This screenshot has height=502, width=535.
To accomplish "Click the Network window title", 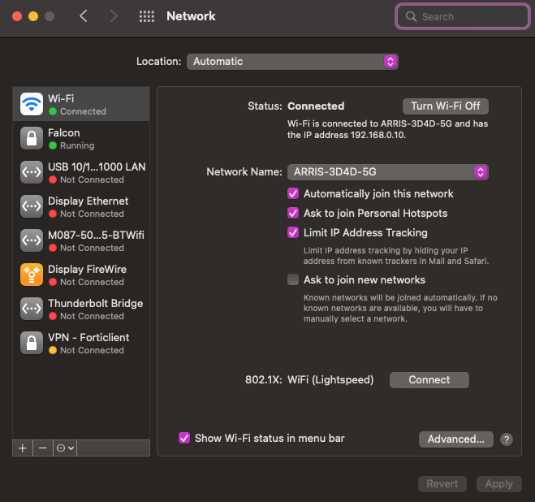I will click(x=191, y=16).
